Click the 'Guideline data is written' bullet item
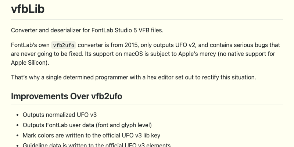 pos(97,145)
